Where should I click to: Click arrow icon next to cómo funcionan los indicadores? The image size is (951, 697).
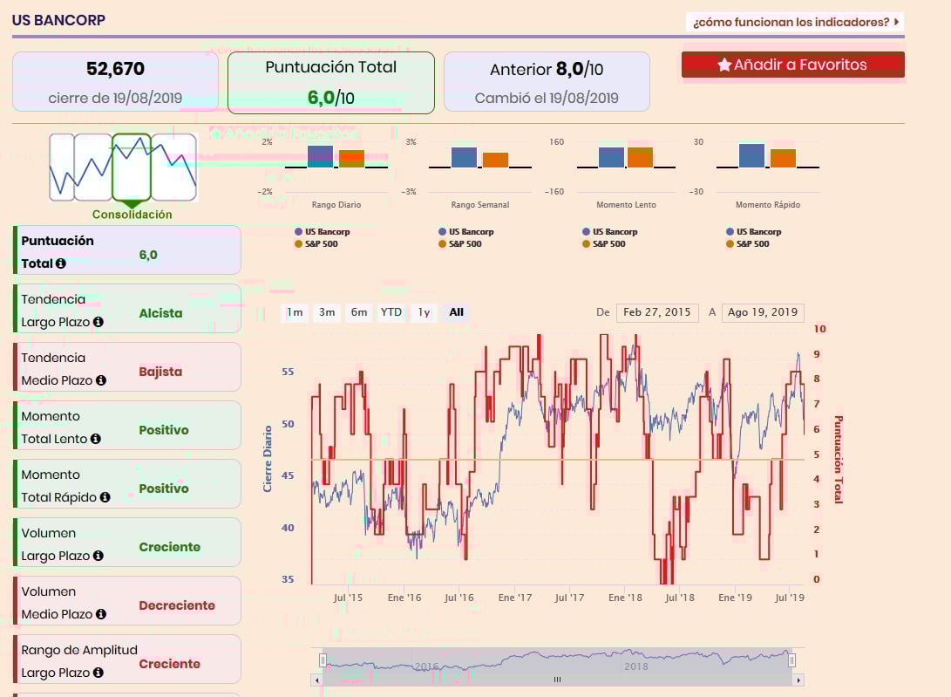pyautogui.click(x=896, y=22)
